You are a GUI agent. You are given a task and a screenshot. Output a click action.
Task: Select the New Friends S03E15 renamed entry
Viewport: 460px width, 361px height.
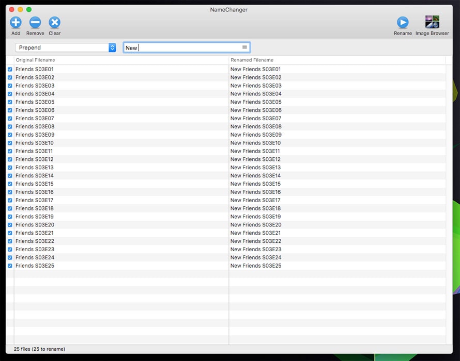(255, 184)
